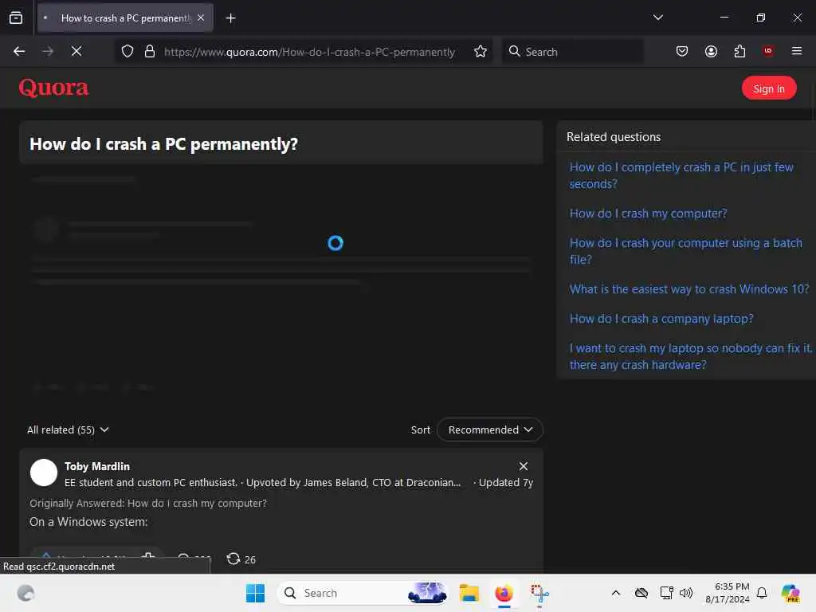
Task: Open uBlock Origin extension icon
Action: click(768, 51)
